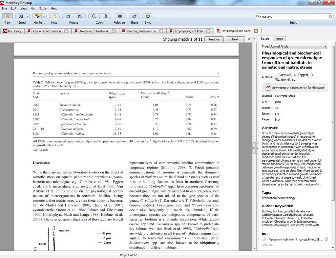Edit the Year value 2010
This screenshot has height=258, width=336.
278,102
